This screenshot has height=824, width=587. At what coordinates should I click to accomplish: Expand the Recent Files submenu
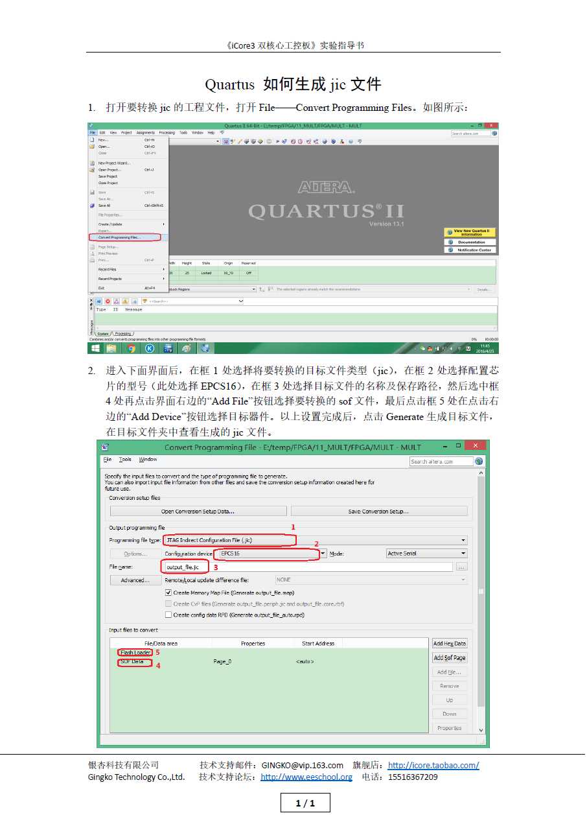click(x=128, y=269)
